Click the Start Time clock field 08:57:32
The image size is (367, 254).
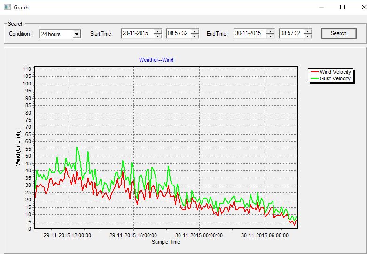coord(179,33)
